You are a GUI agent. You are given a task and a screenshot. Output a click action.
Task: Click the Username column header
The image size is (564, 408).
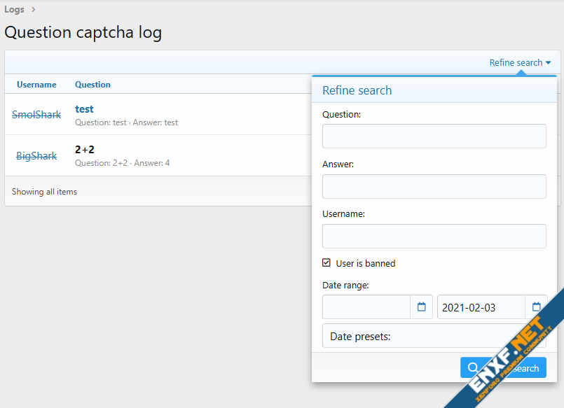pyautogui.click(x=36, y=85)
